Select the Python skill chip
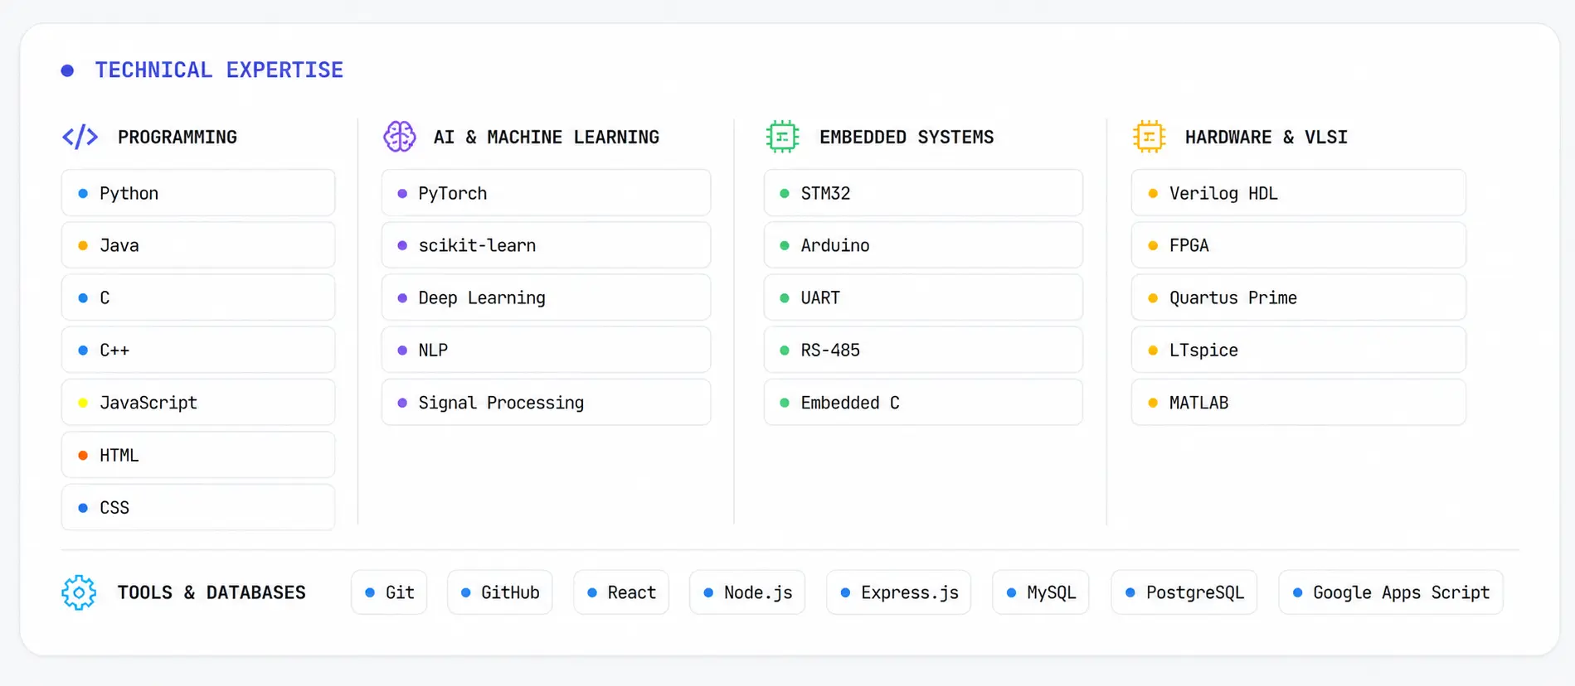The height and width of the screenshot is (686, 1575). (198, 193)
